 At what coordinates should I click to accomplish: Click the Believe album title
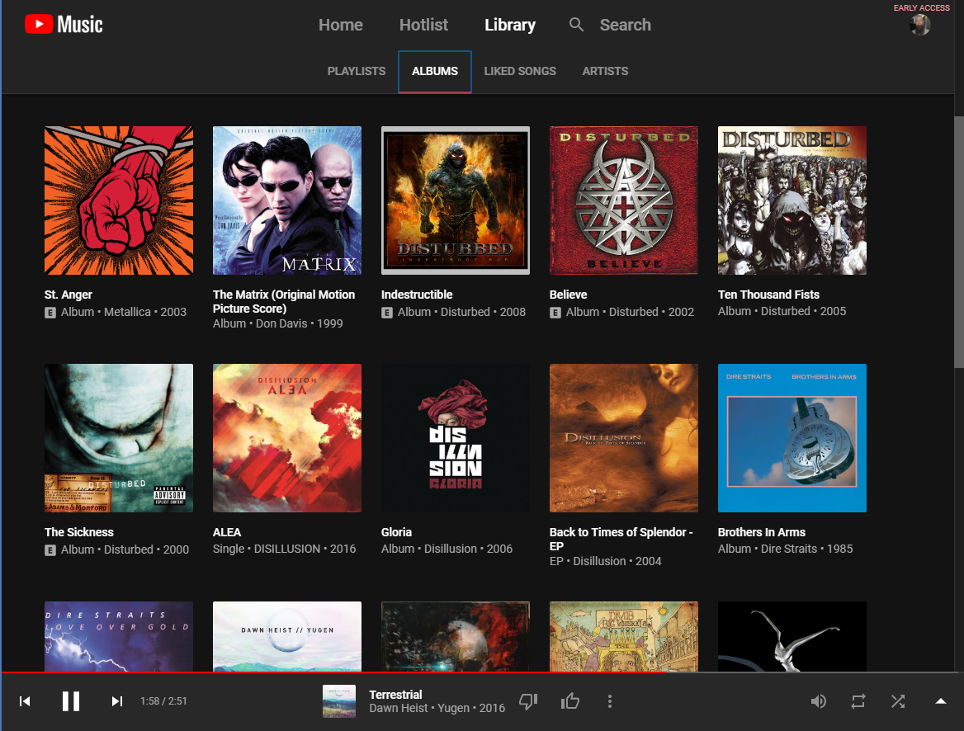(568, 295)
